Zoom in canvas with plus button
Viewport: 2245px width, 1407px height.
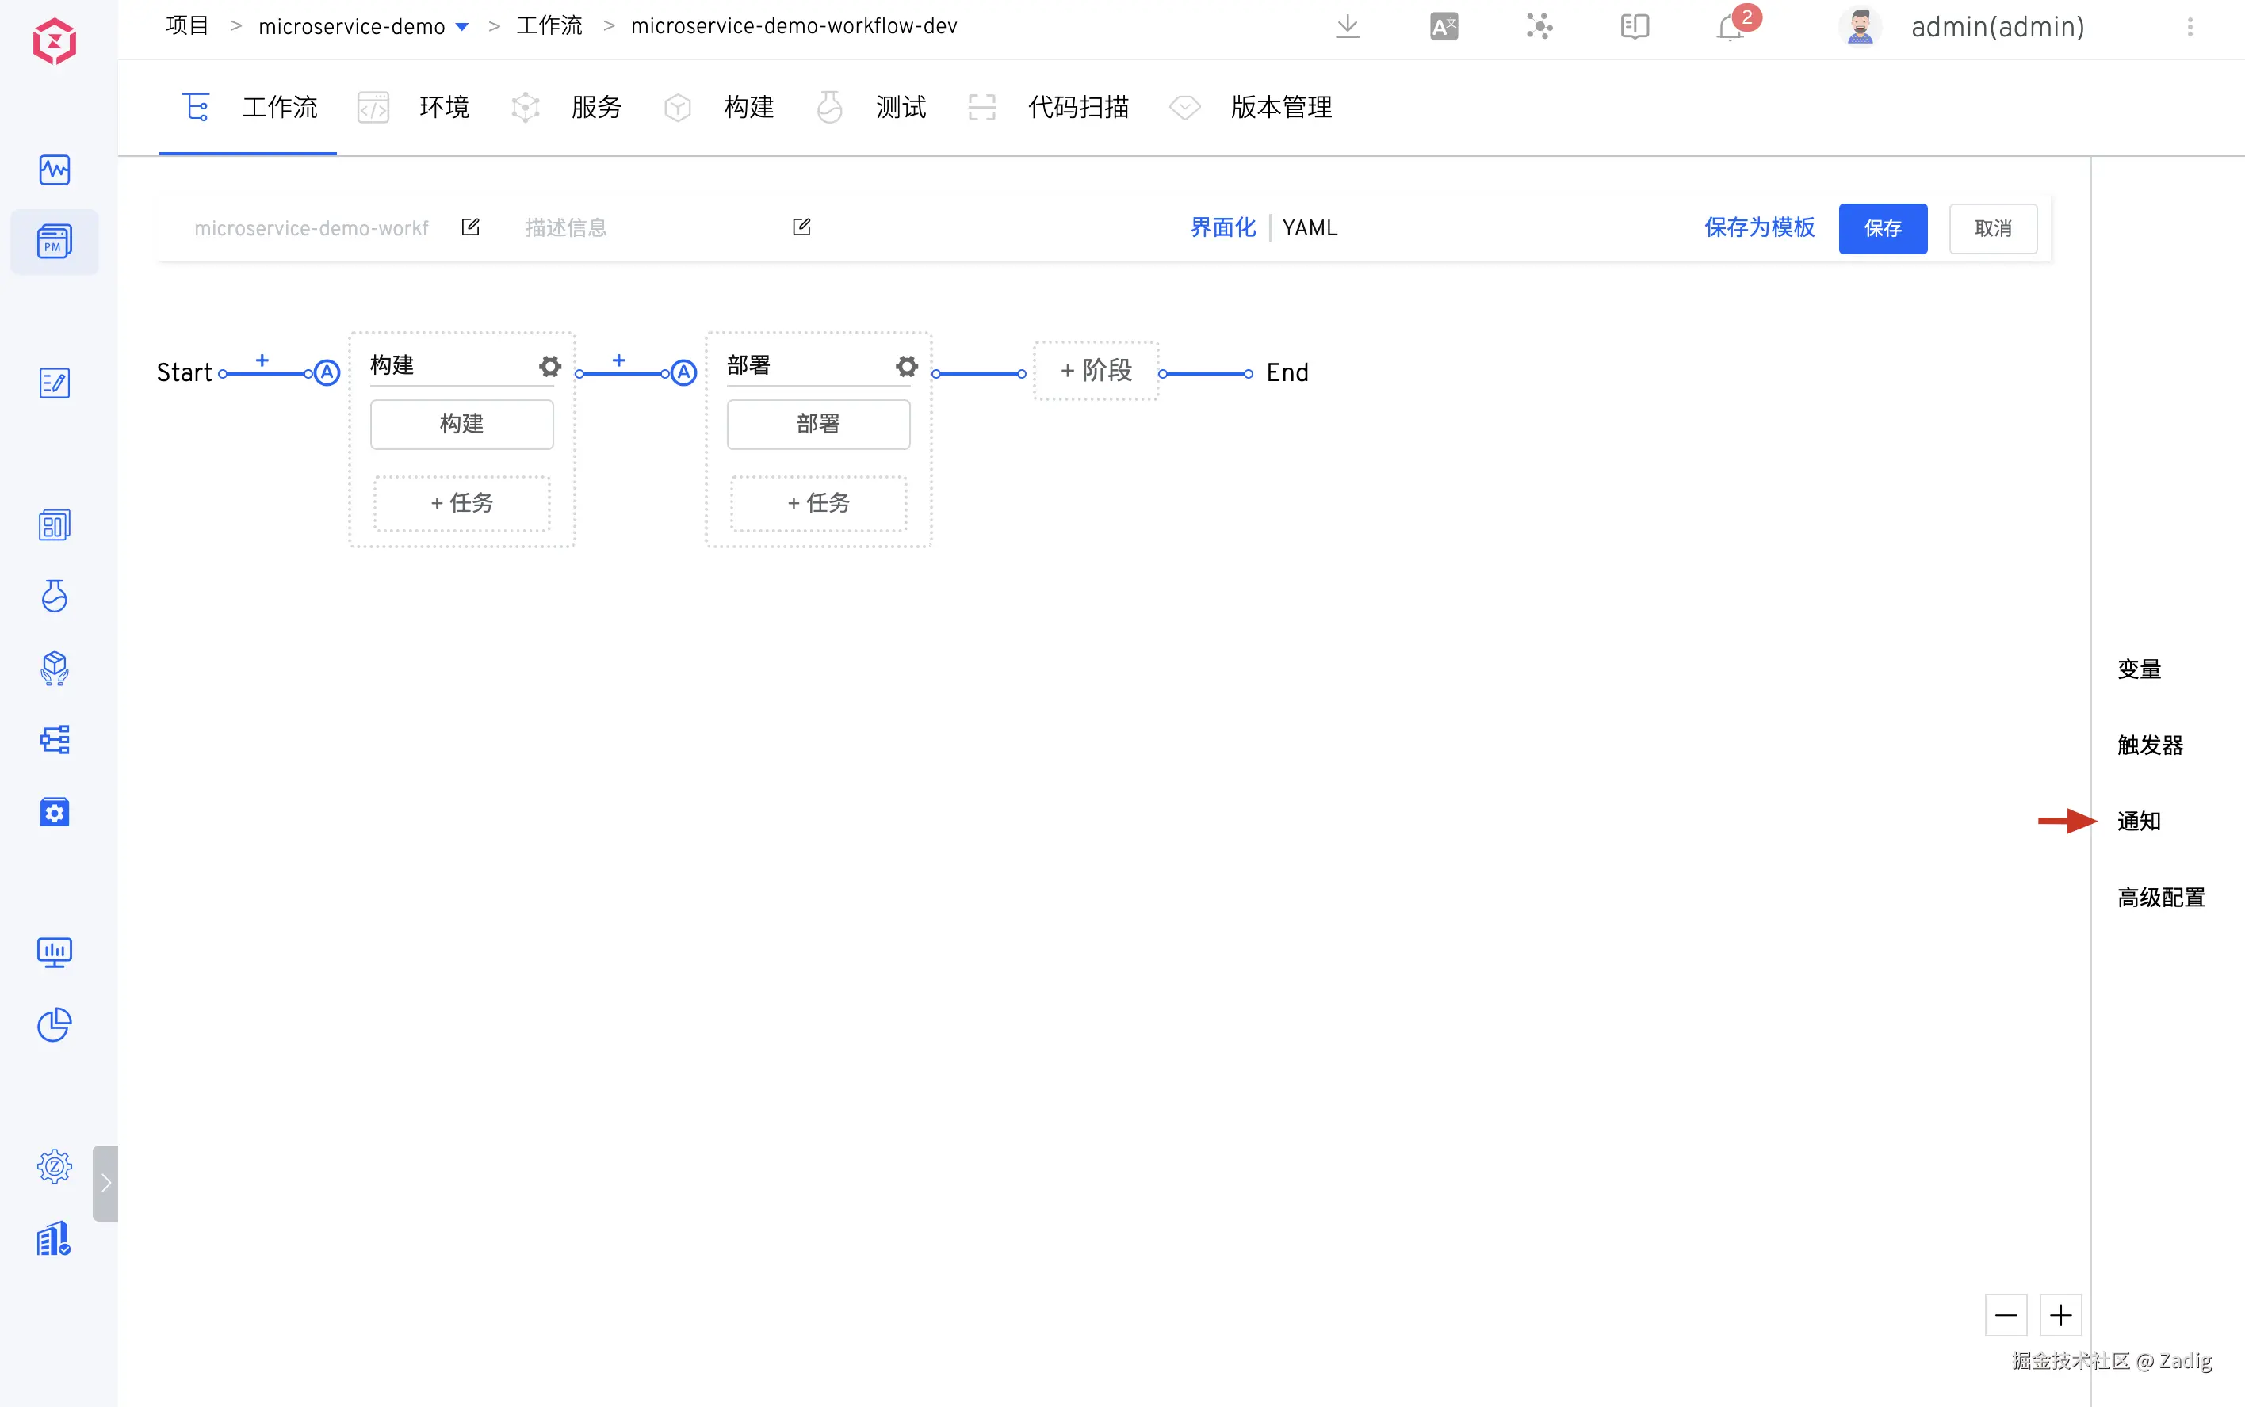tap(2060, 1315)
